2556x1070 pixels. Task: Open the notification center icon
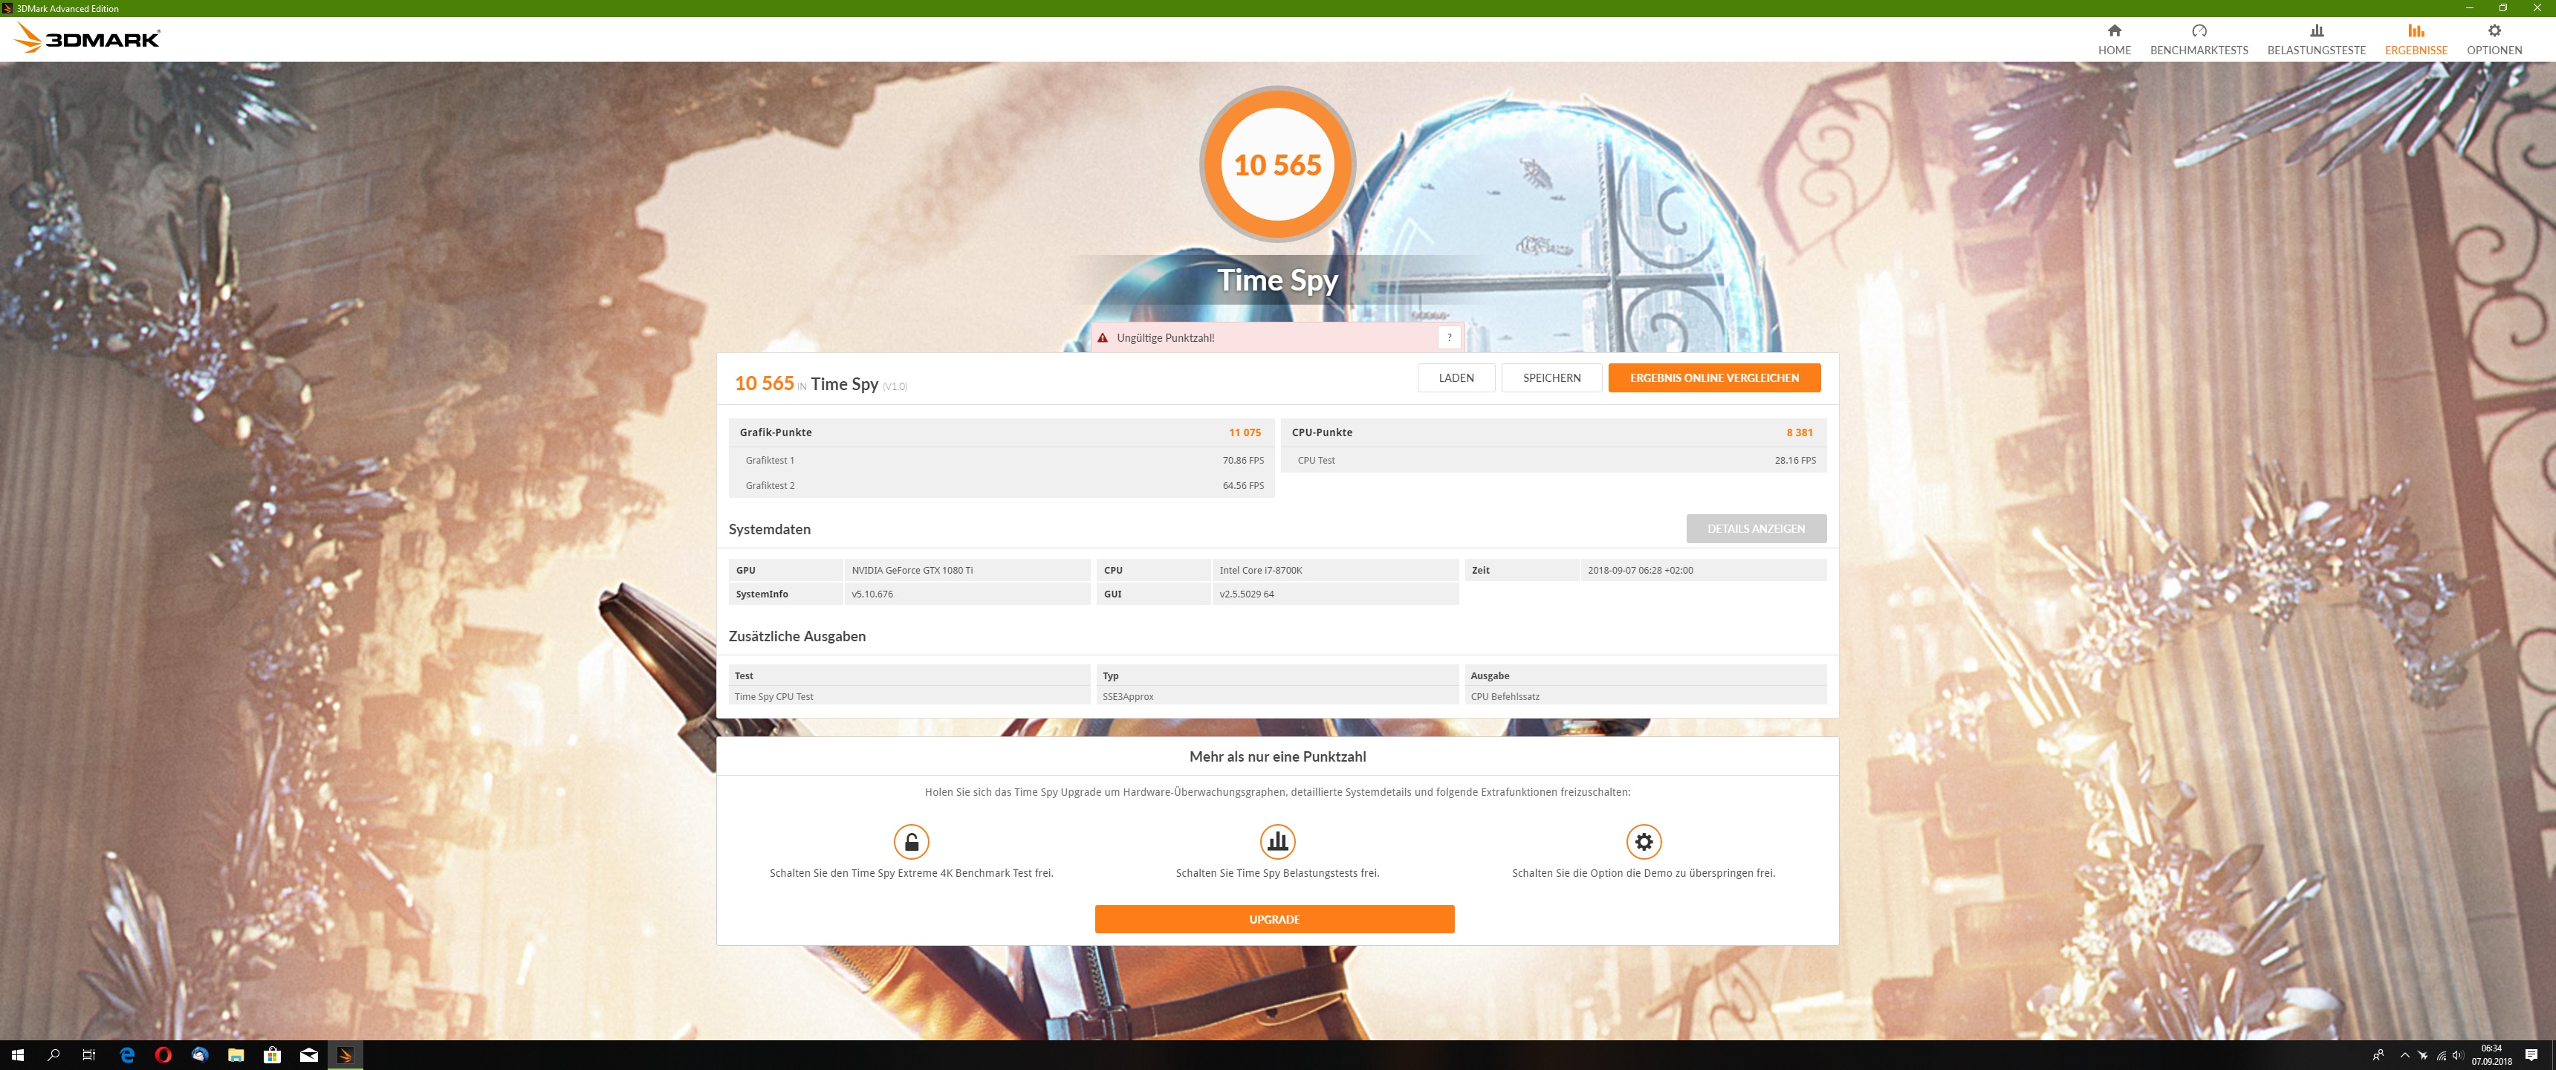point(2530,1055)
